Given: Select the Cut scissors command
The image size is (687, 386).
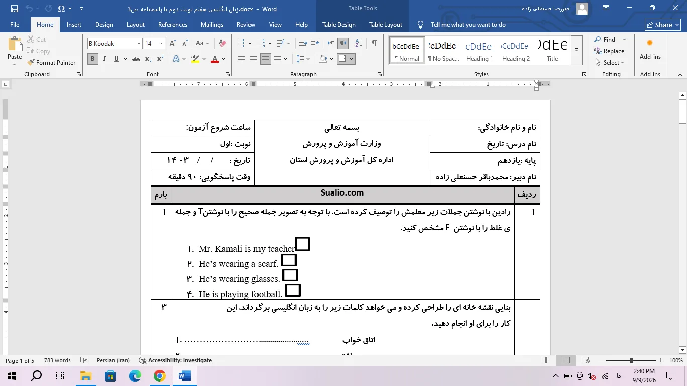Looking at the screenshot, I should tap(36, 39).
